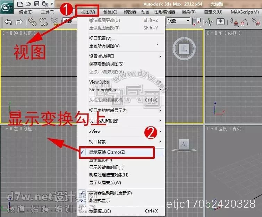Open the 编辑(E) menu

(26, 12)
